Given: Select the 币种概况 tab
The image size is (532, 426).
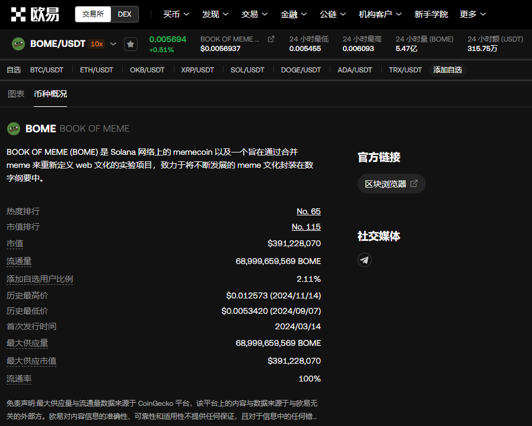Looking at the screenshot, I should [50, 94].
